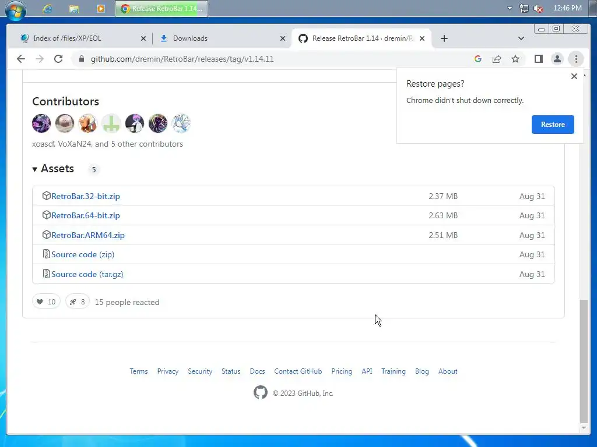The height and width of the screenshot is (447, 597).
Task: View site information lock icon
Action: click(x=81, y=59)
